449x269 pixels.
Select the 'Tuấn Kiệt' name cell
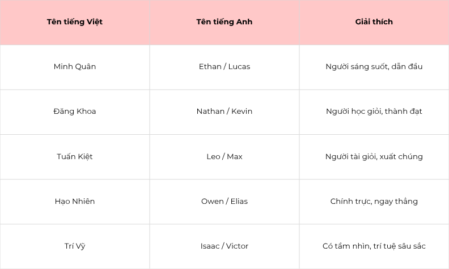pyautogui.click(x=75, y=157)
